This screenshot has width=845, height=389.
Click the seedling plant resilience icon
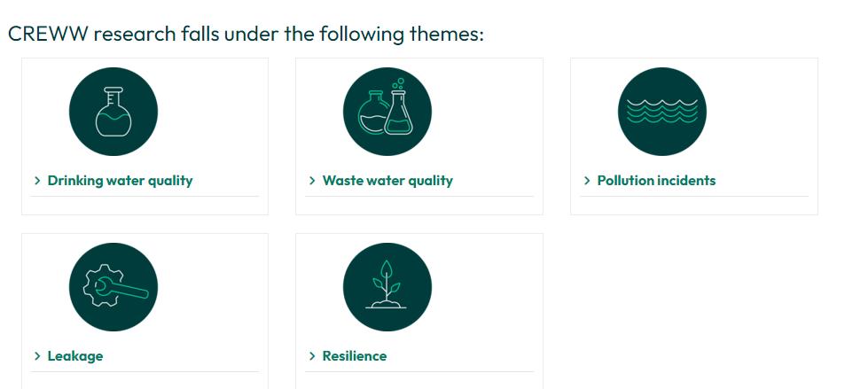click(387, 287)
